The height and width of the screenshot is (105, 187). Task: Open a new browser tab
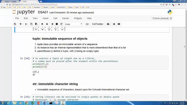coord(41,1)
